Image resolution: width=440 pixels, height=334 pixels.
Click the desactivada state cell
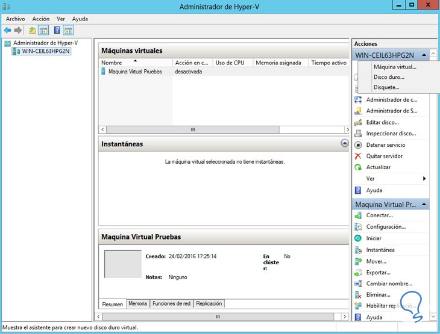[x=189, y=72]
